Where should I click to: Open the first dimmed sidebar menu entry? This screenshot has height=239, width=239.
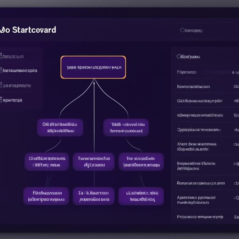[x=12, y=56]
